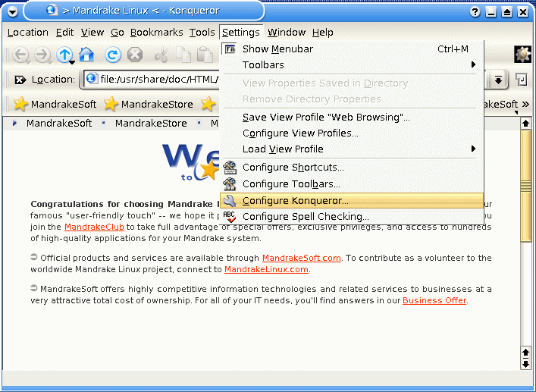Viewport: 536px width, 392px height.
Task: Click the Reload page icon
Action: pos(113,55)
